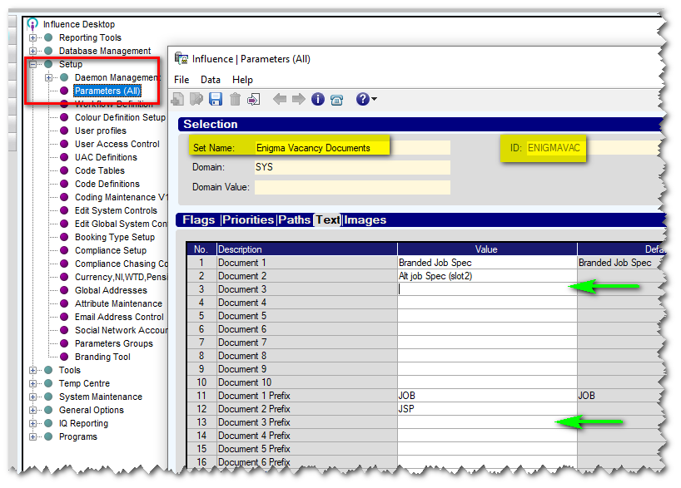
Task: Click the teal dot beside Programs
Action: (48, 436)
